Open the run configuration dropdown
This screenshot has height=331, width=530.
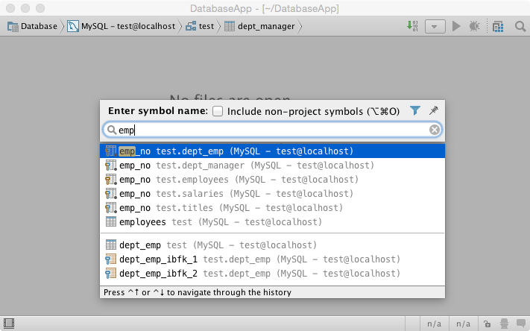(x=435, y=26)
